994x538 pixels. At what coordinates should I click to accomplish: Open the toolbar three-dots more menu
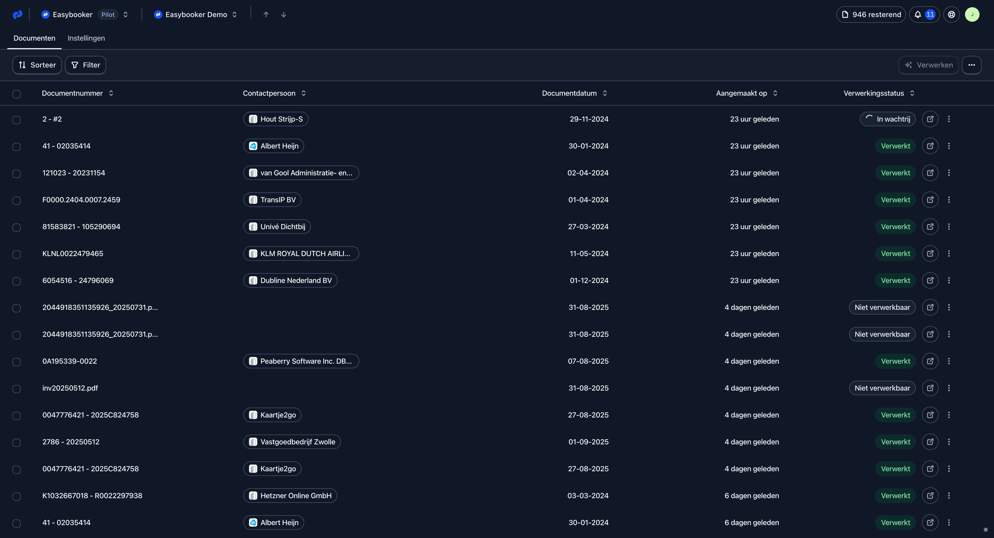click(x=971, y=65)
